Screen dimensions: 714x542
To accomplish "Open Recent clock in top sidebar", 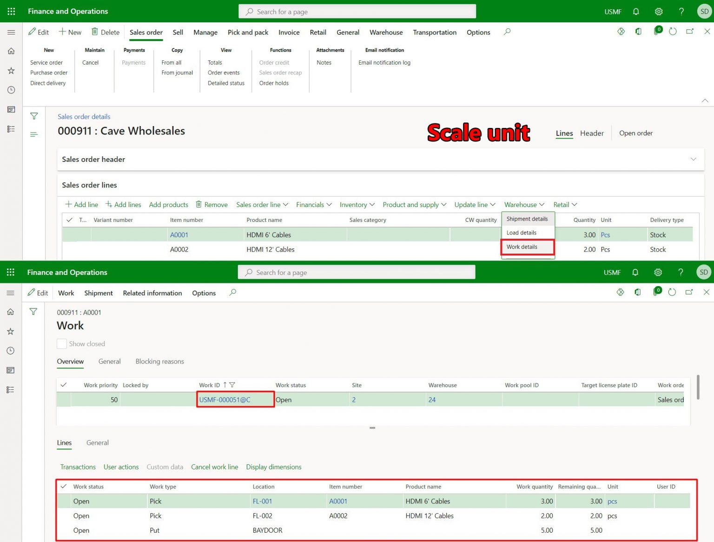I will (x=11, y=90).
